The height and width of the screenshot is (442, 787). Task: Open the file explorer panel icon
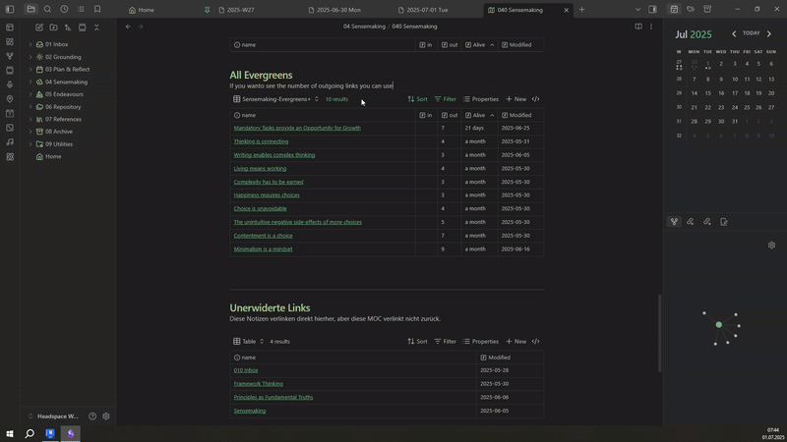[30, 9]
